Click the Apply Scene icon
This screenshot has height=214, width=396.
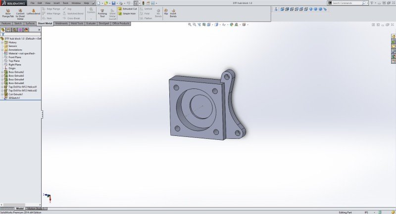click(236, 24)
